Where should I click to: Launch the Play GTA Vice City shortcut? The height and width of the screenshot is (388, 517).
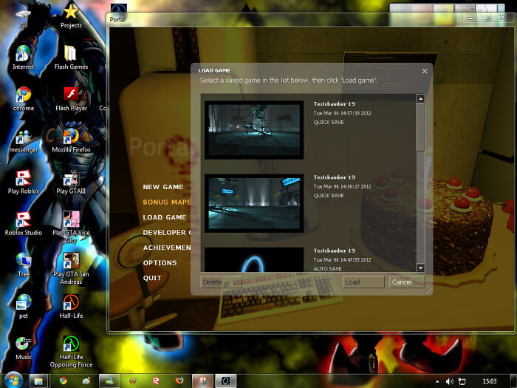pos(71,227)
